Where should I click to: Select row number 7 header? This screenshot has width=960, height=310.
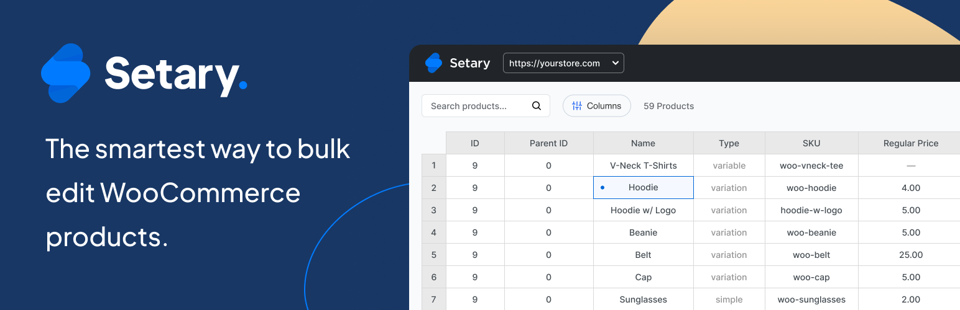tap(433, 299)
